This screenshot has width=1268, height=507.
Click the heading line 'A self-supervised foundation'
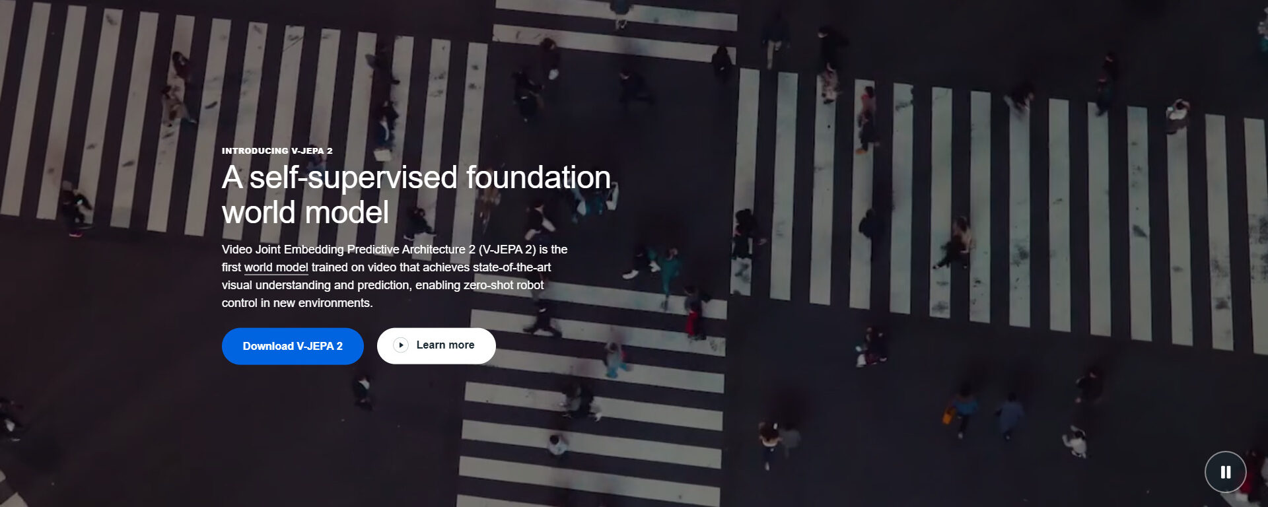pos(416,178)
